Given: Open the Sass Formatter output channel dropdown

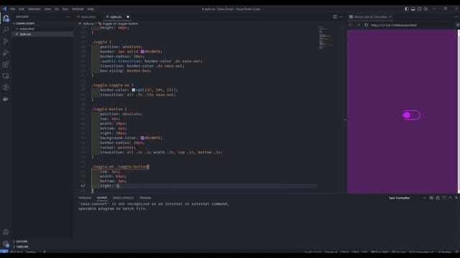Looking at the screenshot, I should 408,198.
